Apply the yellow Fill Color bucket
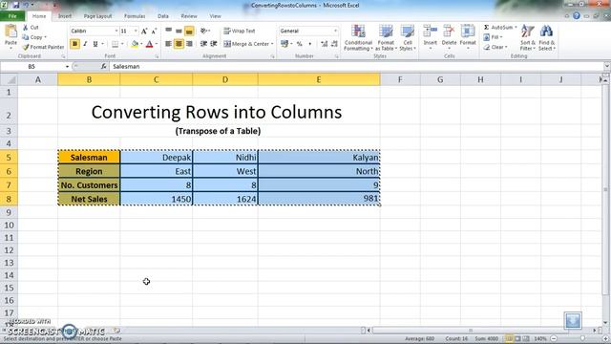 pyautogui.click(x=135, y=44)
